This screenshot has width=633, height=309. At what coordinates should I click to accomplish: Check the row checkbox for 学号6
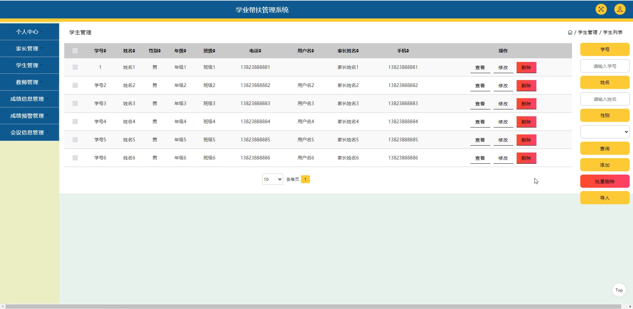(75, 158)
